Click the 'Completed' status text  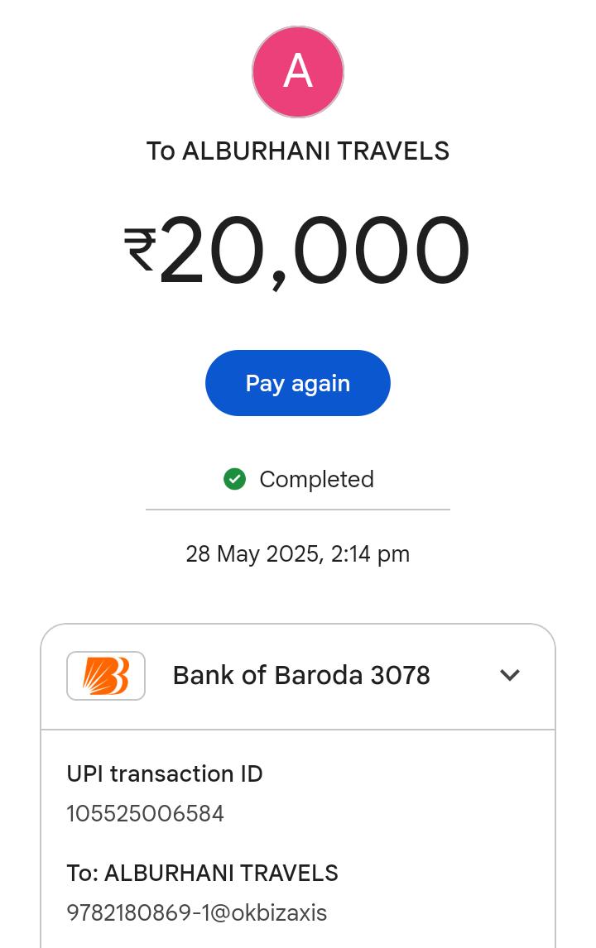316,480
